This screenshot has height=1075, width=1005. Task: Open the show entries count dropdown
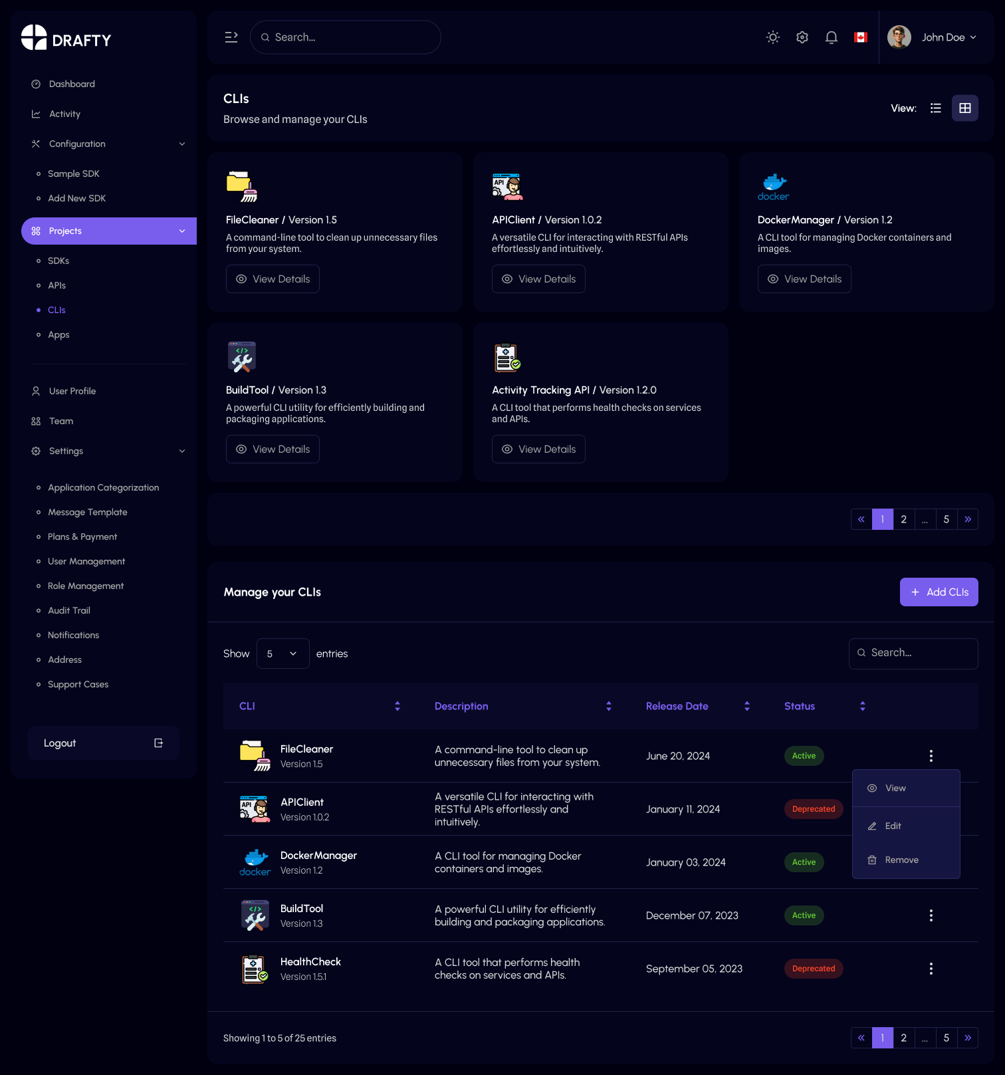point(282,654)
